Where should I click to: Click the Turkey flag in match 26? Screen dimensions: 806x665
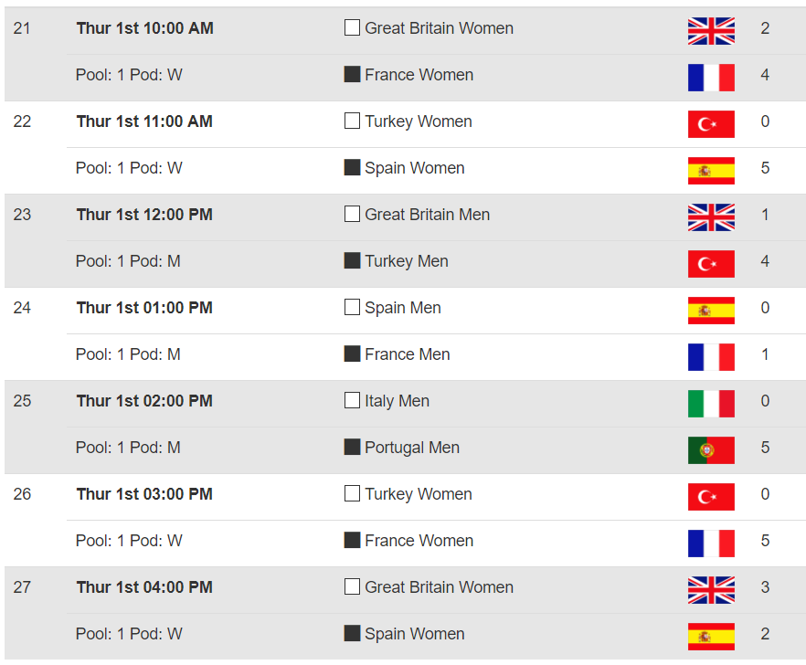711,497
